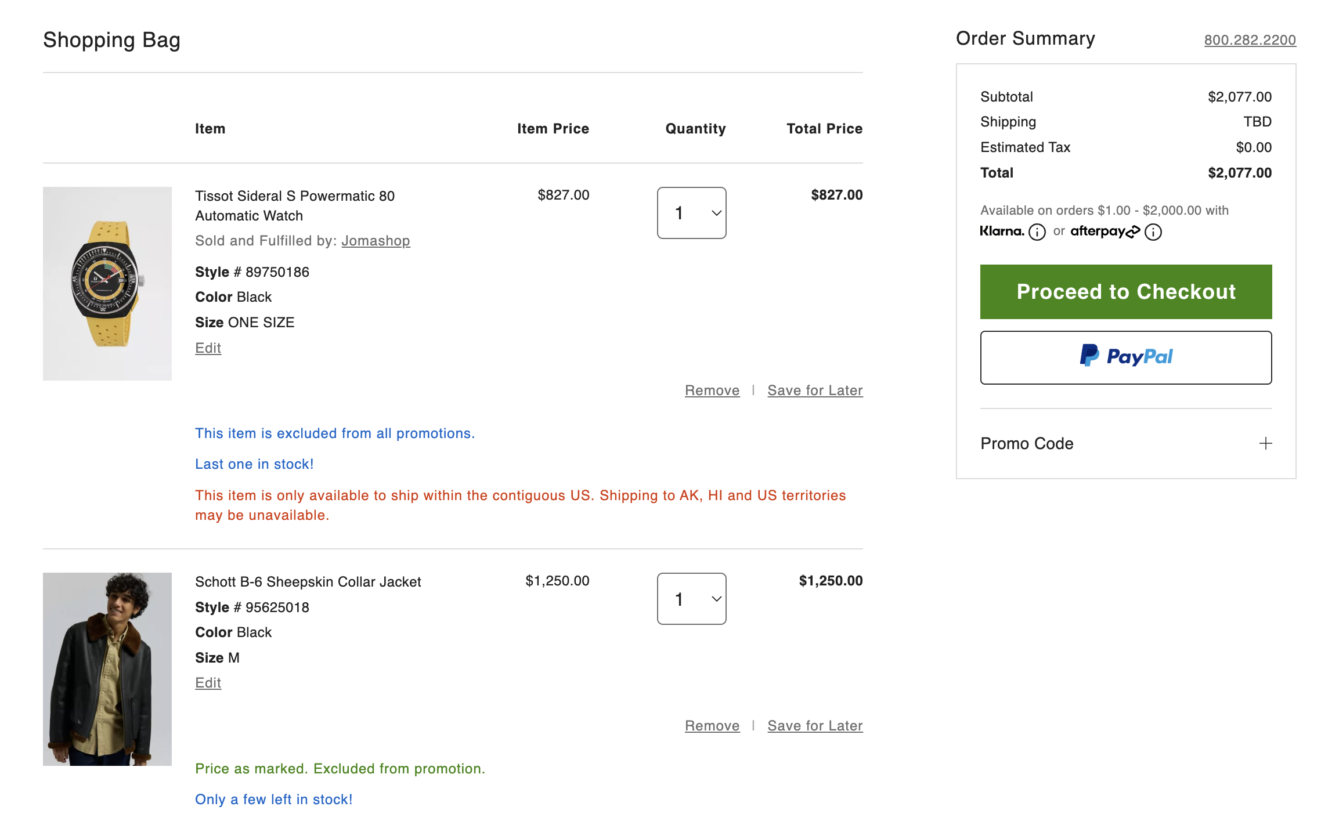The width and height of the screenshot is (1321, 832).
Task: Open Schott jacket quantity dropdown
Action: point(691,599)
